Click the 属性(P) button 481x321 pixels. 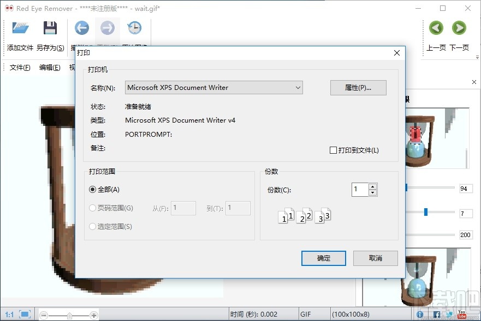358,87
